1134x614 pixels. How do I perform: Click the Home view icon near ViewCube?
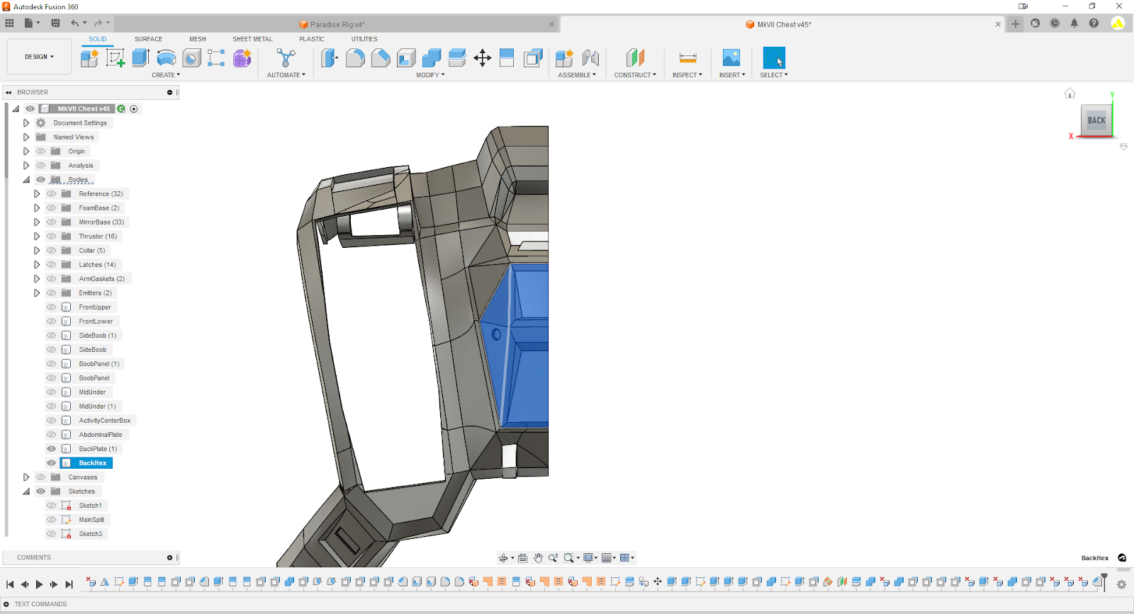pos(1070,93)
